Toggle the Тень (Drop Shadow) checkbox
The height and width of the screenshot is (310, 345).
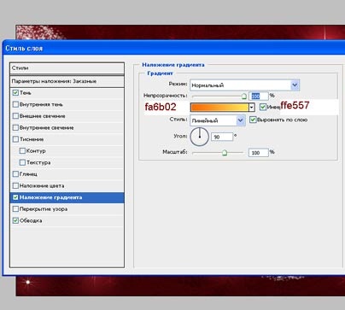tap(15, 93)
